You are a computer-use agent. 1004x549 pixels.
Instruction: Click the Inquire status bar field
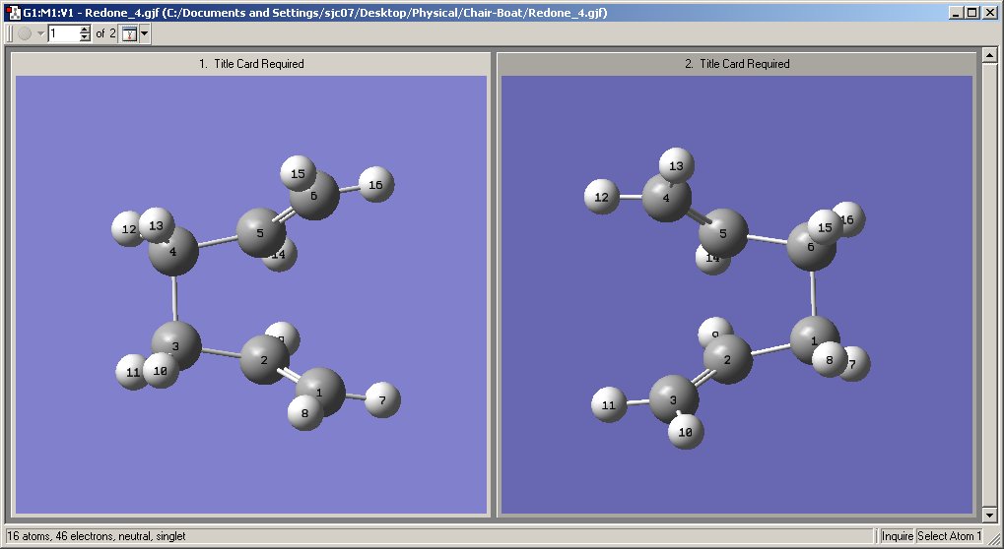[897, 536]
